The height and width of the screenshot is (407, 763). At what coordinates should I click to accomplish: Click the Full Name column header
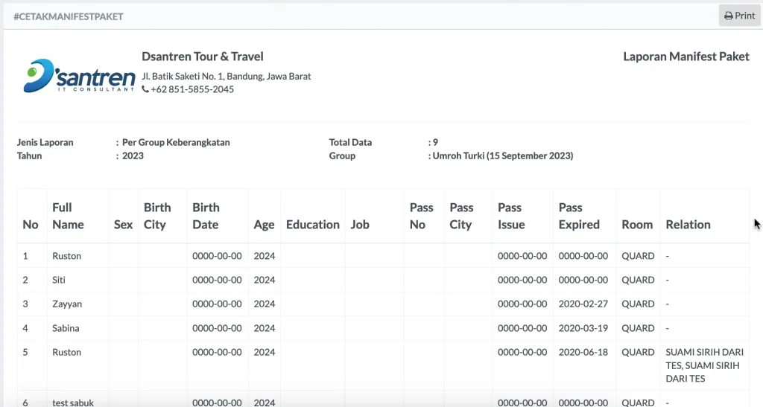pyautogui.click(x=68, y=216)
